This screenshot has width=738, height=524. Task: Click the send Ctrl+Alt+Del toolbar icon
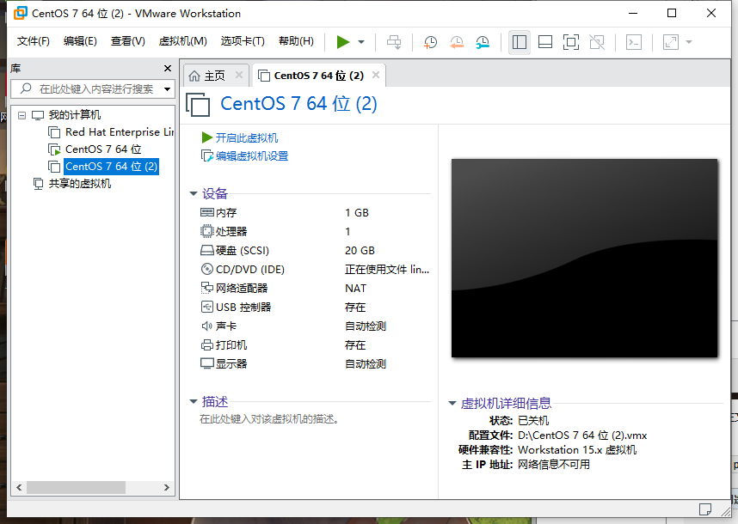tap(394, 42)
